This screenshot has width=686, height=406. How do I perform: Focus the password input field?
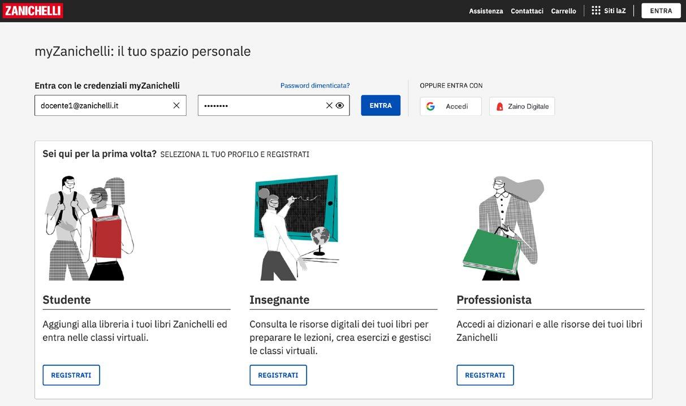point(274,106)
